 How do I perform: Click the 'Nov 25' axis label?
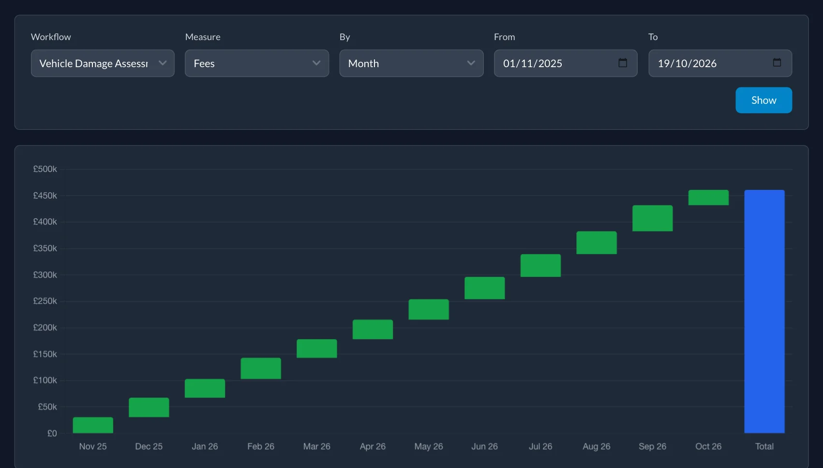(x=93, y=446)
